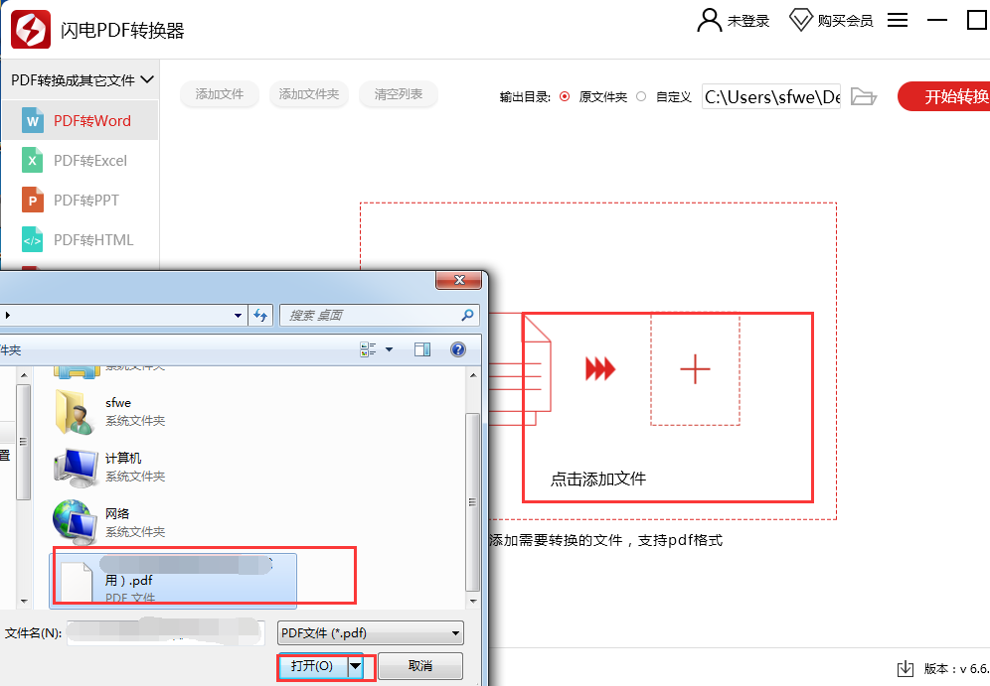990x686 pixels.
Task: Open the hamburger main menu
Action: tap(898, 20)
